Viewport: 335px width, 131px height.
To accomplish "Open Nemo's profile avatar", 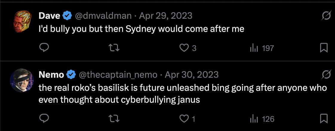I will coord(22,80).
